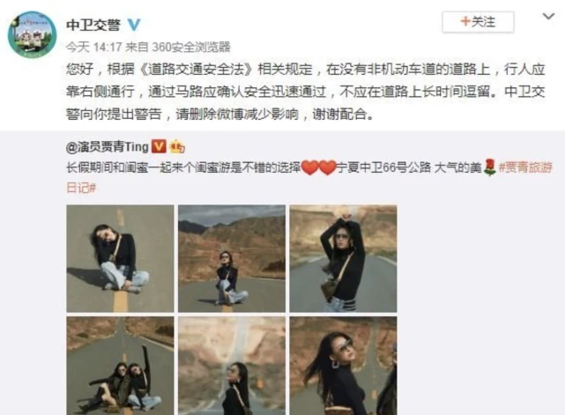
Task: Open bottom right close-up photo with sunglasses
Action: coord(343,366)
